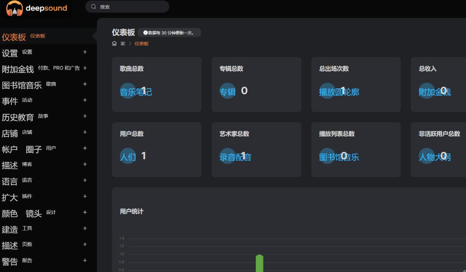Image resolution: width=466 pixels, height=272 pixels.
Task: Expand the 报告 reports plus icon
Action: [x=84, y=261]
